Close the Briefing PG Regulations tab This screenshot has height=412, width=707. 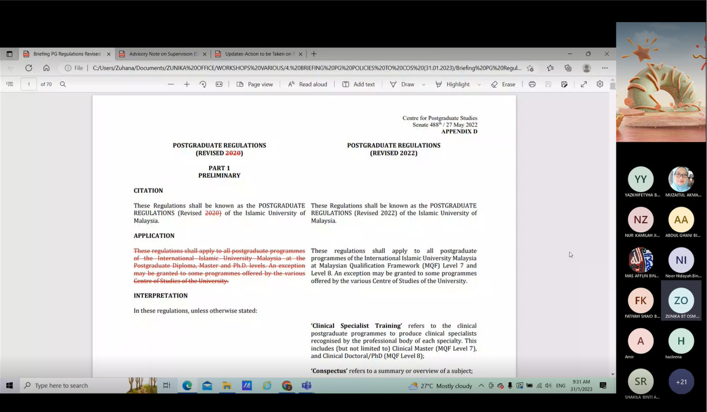coord(109,54)
